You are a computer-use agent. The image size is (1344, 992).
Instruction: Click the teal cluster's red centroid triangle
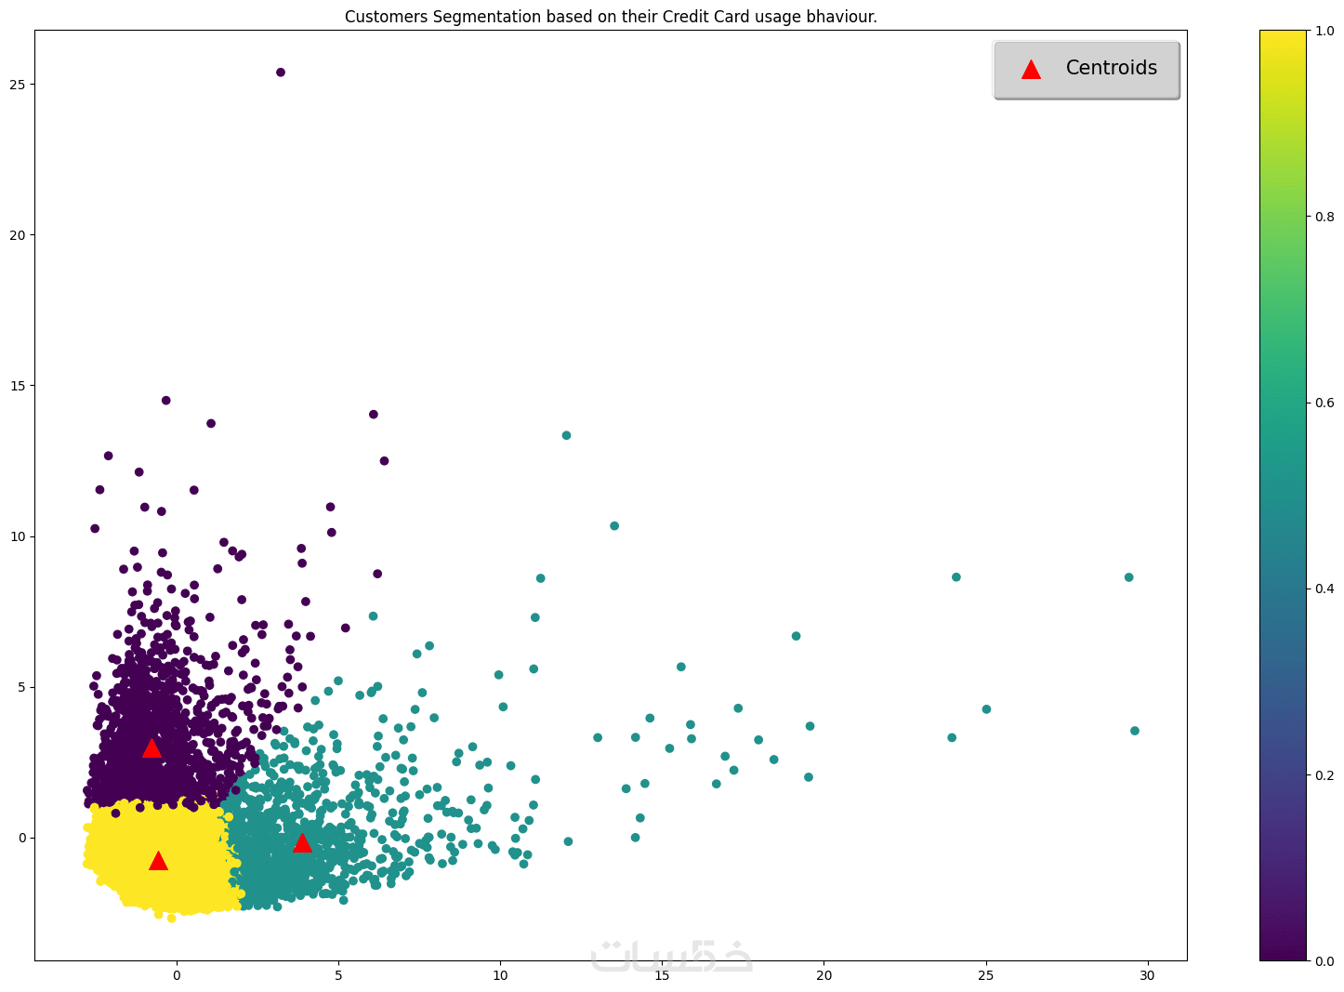pos(301,842)
